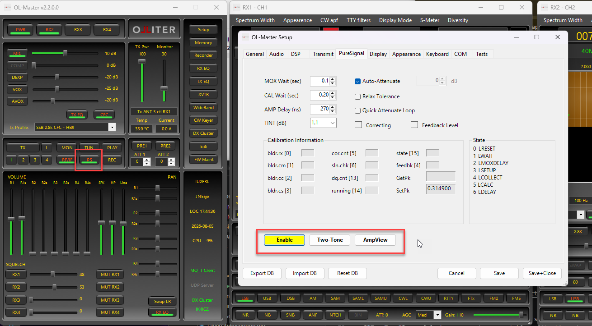Viewport: 592px width, 326px height.
Task: Increase CAL Wait value with up arrow
Action: [333, 93]
